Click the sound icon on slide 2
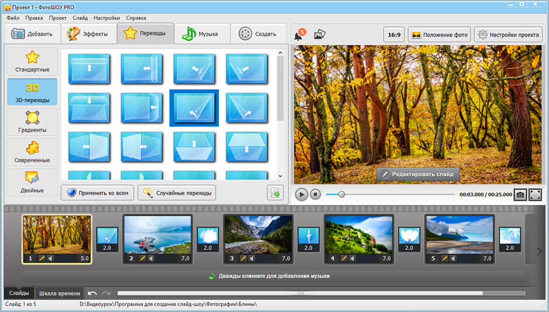The height and width of the screenshot is (312, 549). tap(151, 258)
